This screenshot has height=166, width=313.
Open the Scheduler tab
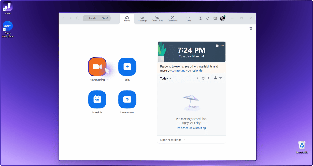[172, 19]
